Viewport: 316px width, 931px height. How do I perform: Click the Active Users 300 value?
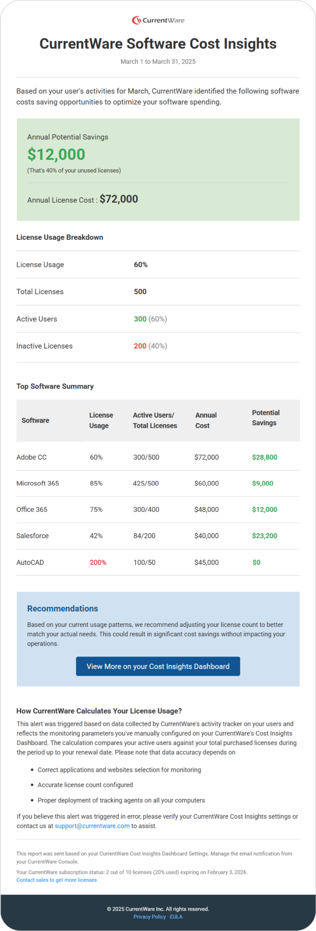(140, 319)
